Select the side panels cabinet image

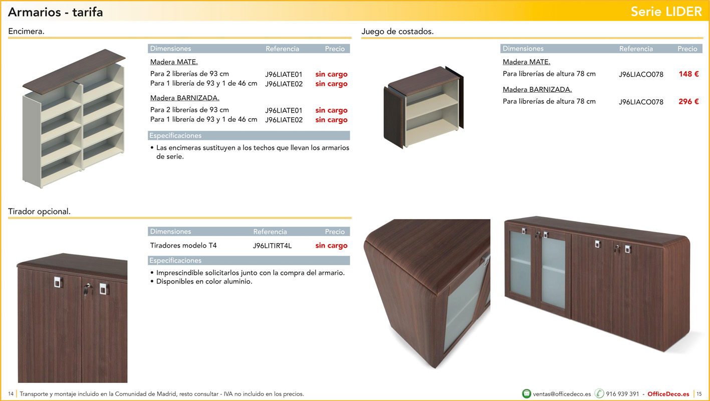[423, 107]
